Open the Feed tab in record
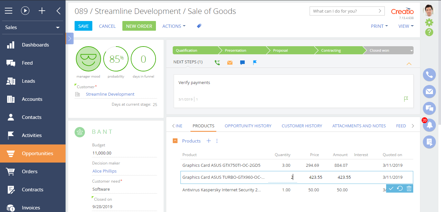 pos(401,126)
